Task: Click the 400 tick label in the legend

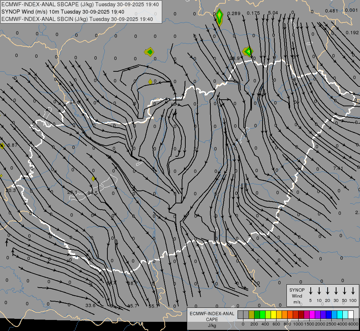Action: pyautogui.click(x=265, y=324)
